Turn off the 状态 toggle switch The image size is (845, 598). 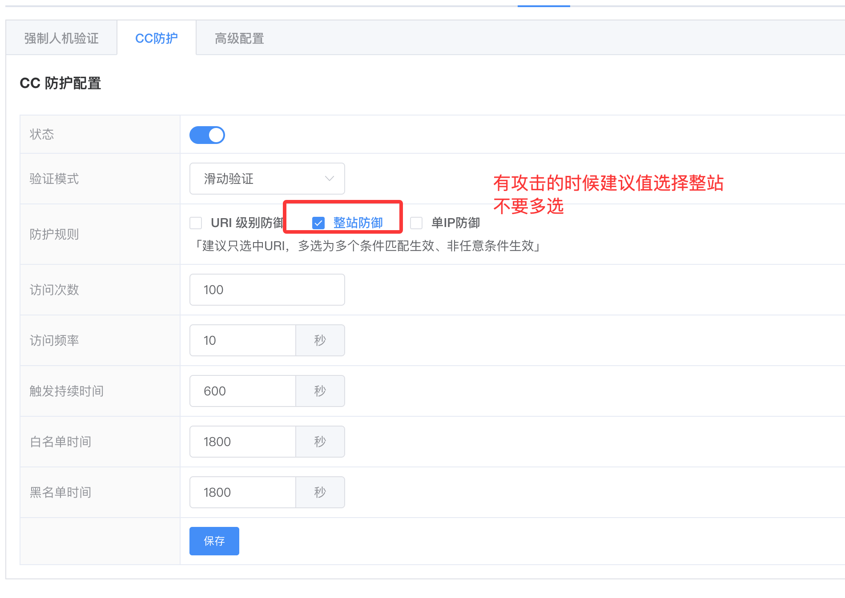click(x=207, y=135)
